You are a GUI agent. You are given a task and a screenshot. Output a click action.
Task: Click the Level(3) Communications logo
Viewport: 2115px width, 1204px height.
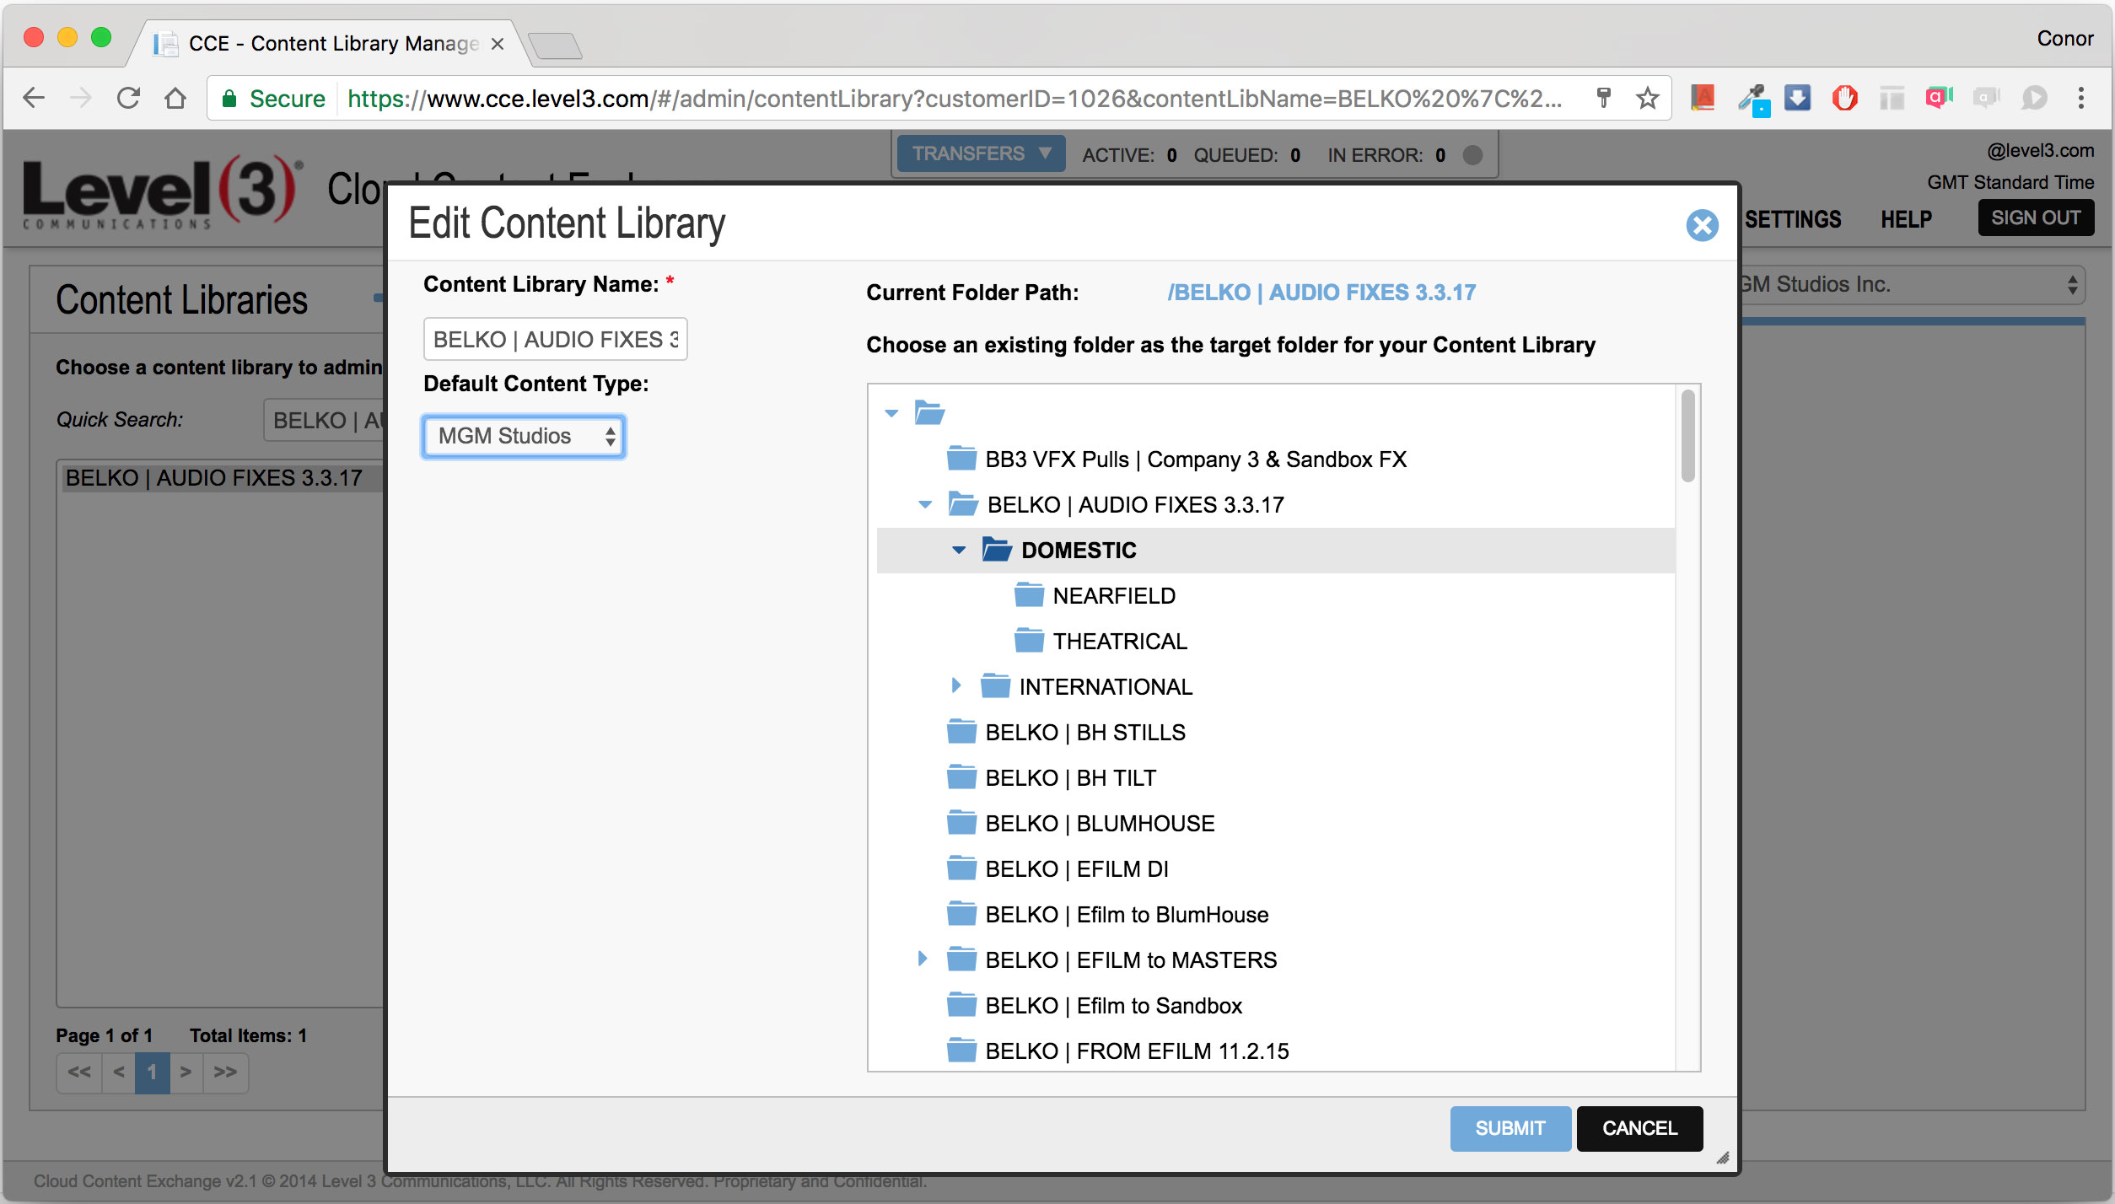coord(162,193)
